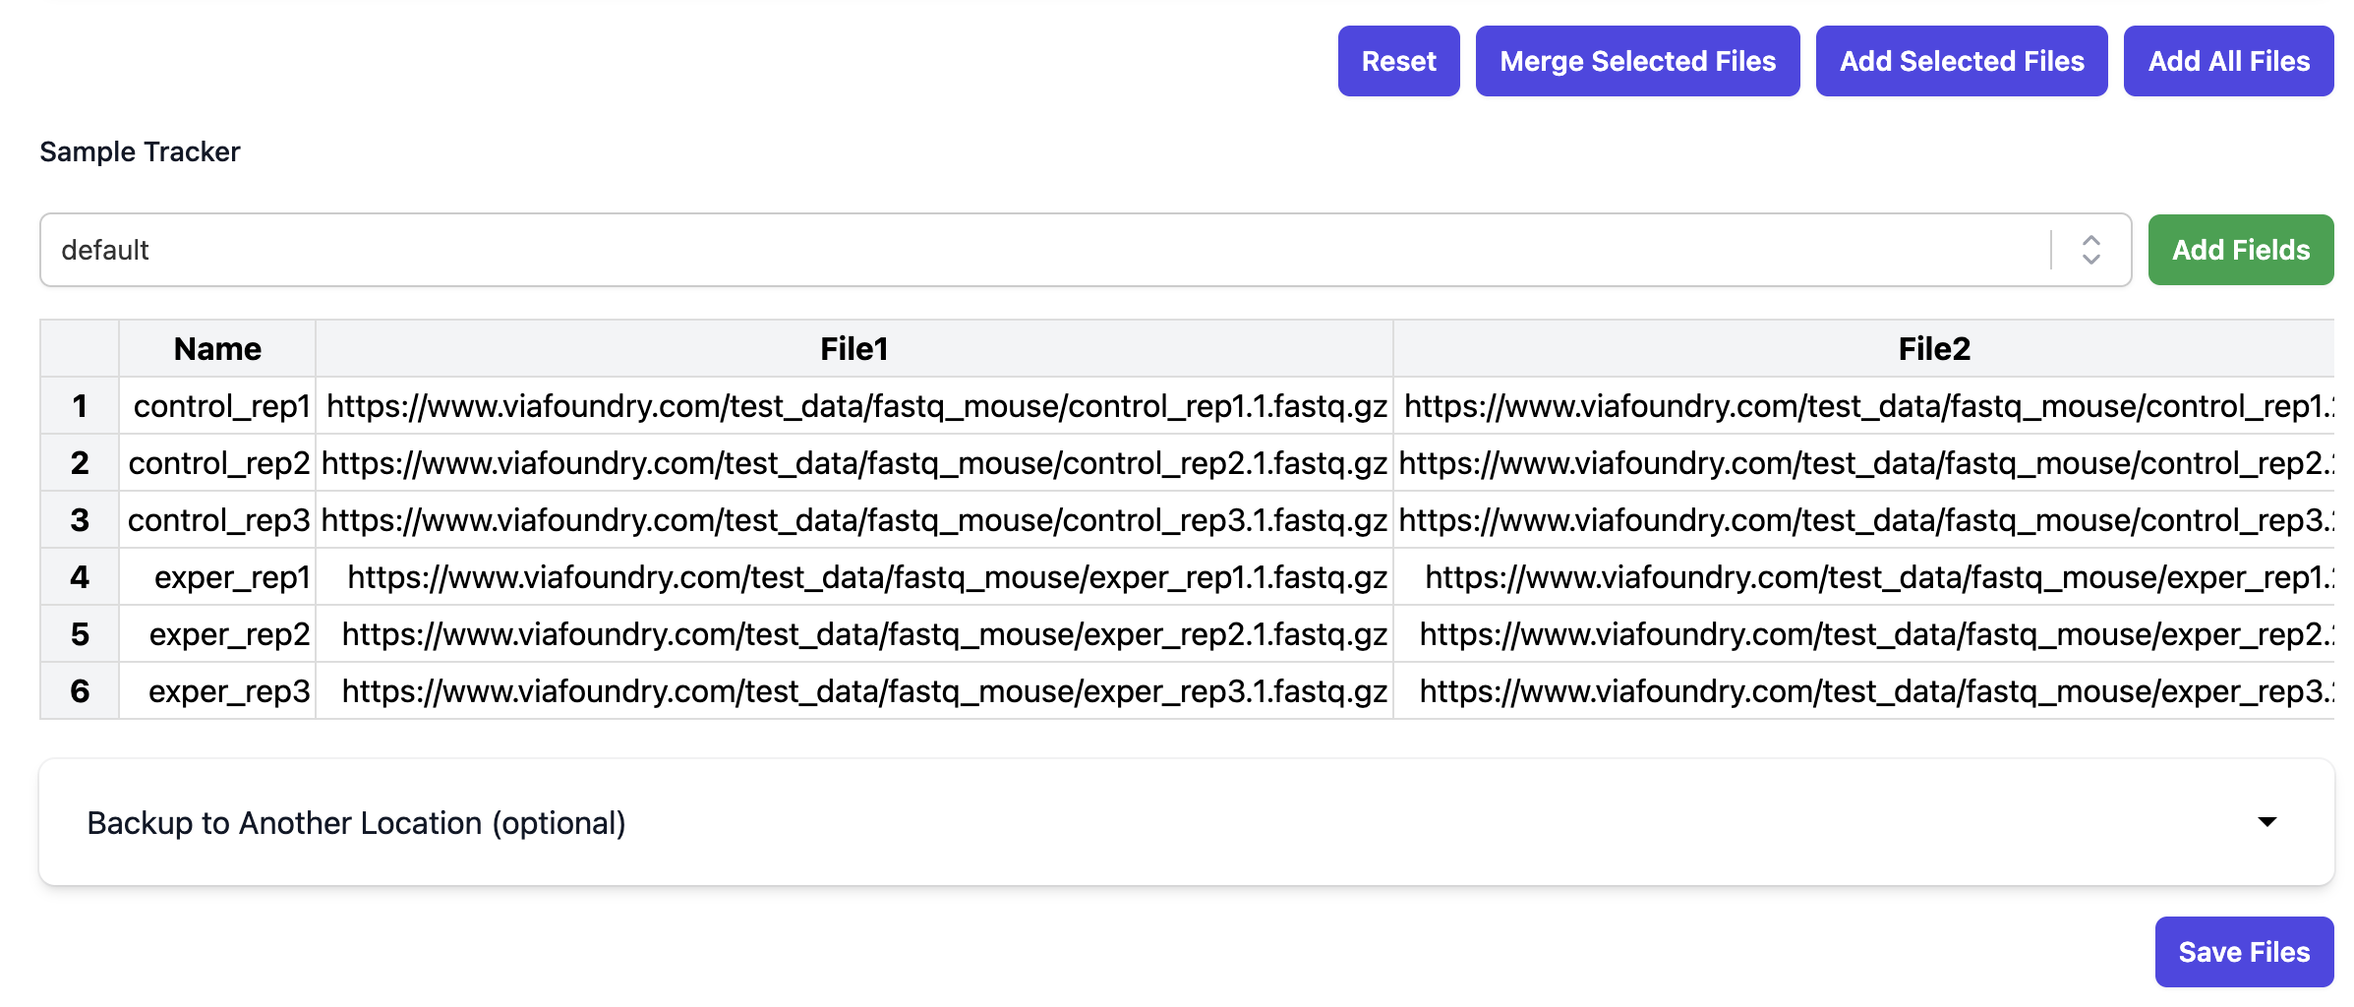Click the stepper chevrons beside default
Screen dimensions: 2354x1007
(x=2090, y=250)
